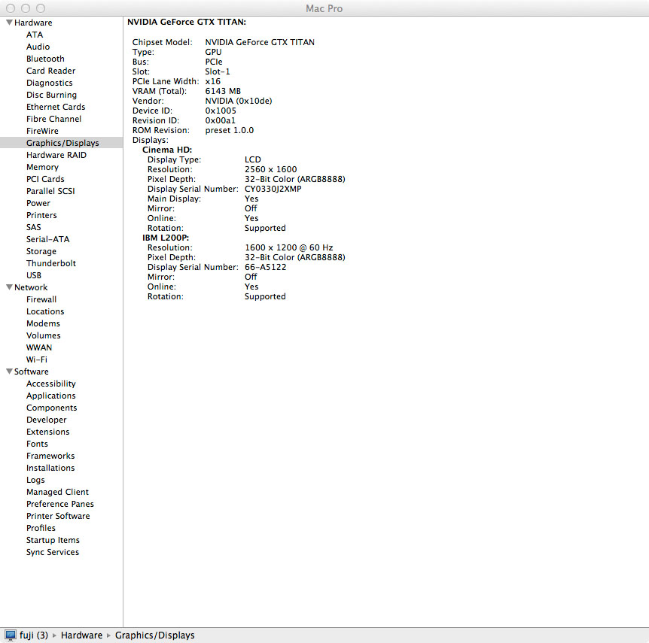This screenshot has height=643, width=649.
Task: Open the FireWire hardware entry
Action: pos(42,131)
